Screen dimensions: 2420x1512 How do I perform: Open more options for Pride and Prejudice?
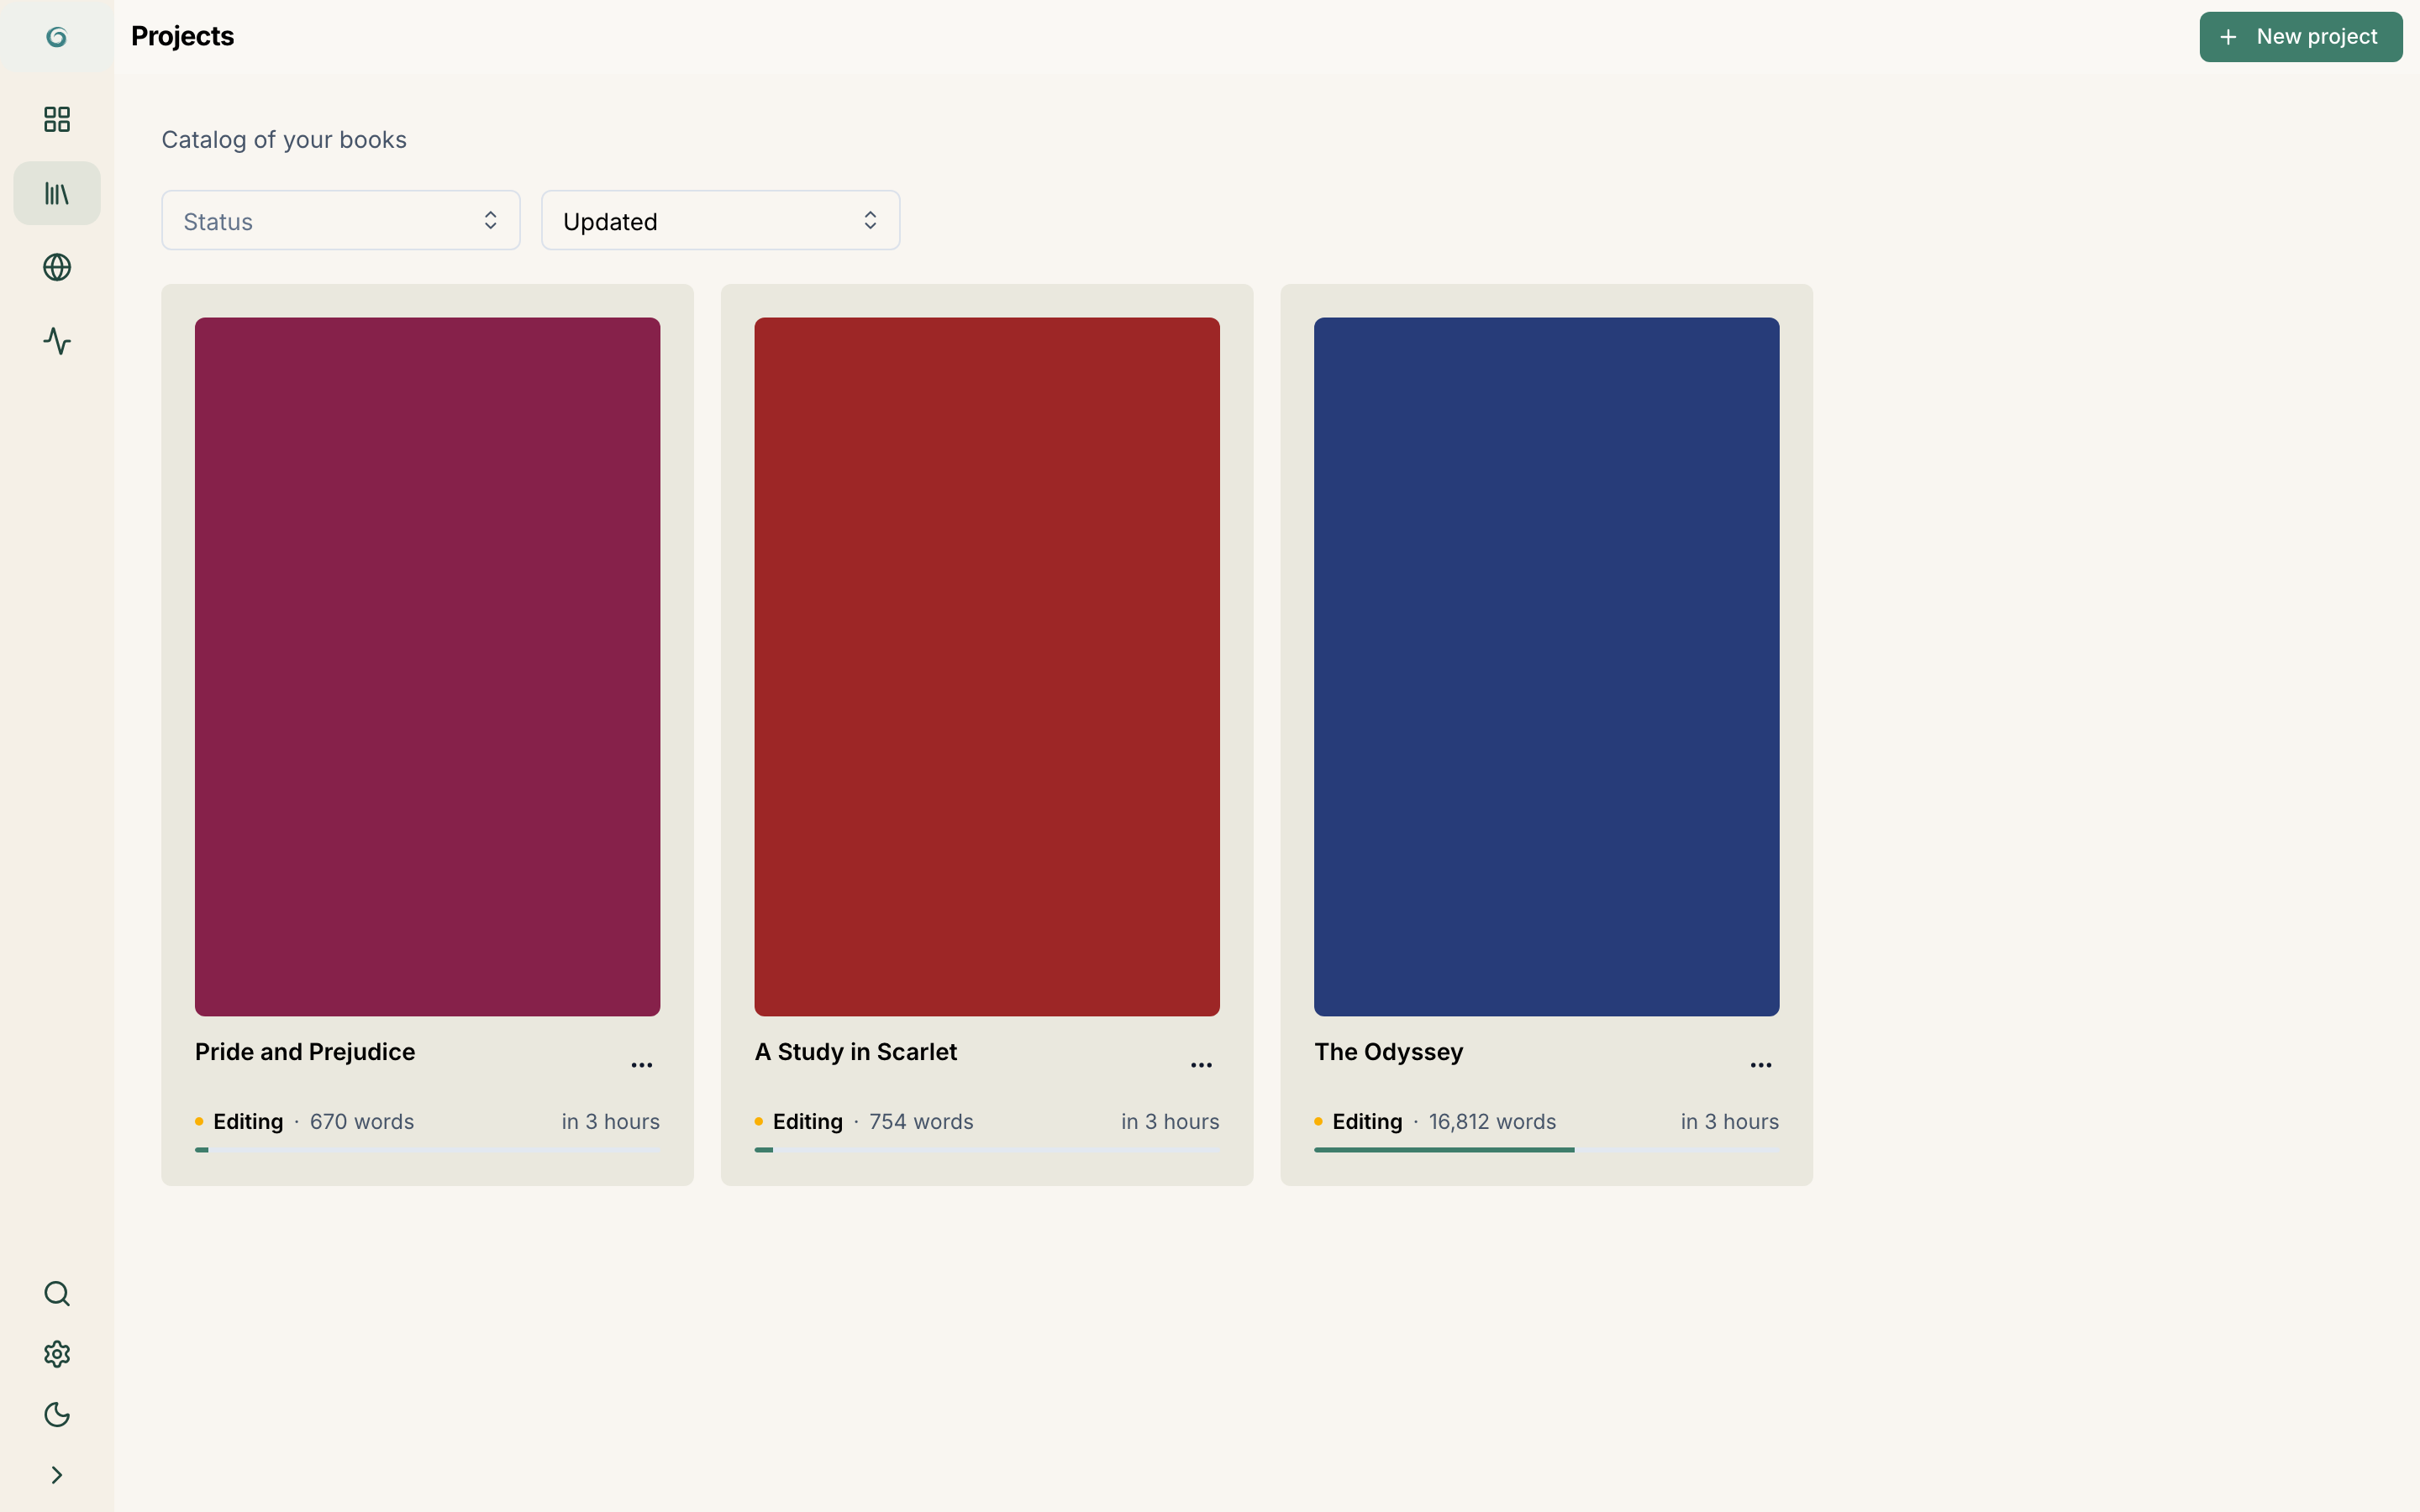point(642,1065)
